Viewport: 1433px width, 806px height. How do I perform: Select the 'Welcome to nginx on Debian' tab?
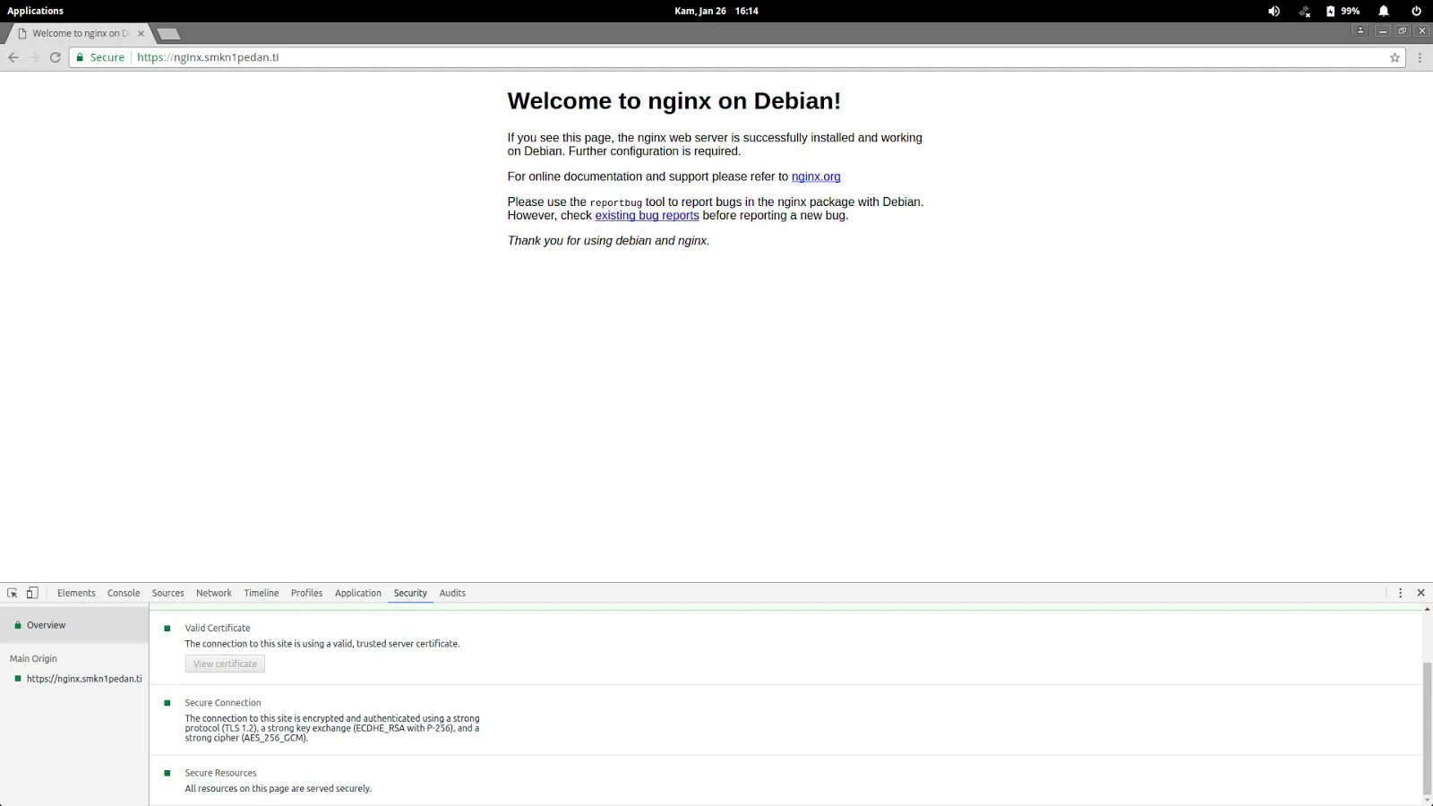81,34
